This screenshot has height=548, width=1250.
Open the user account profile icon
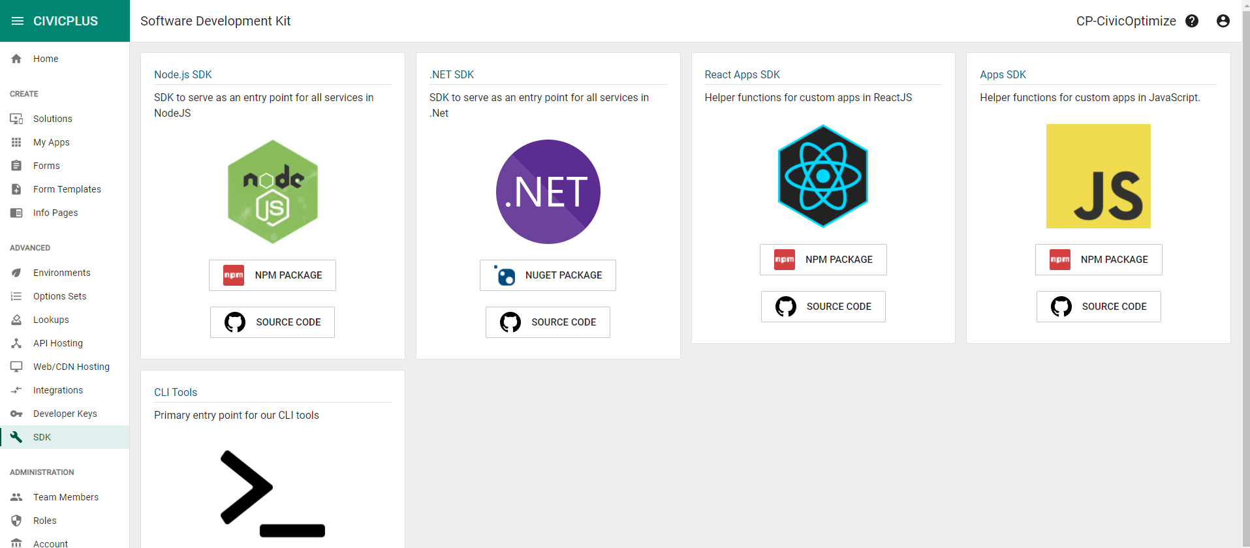point(1223,21)
